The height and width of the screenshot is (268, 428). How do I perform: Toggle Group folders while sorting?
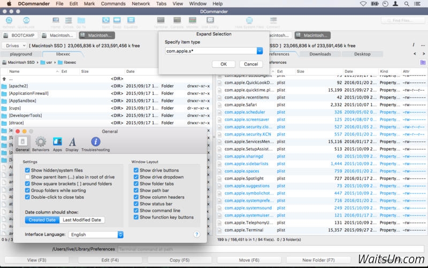click(x=27, y=190)
